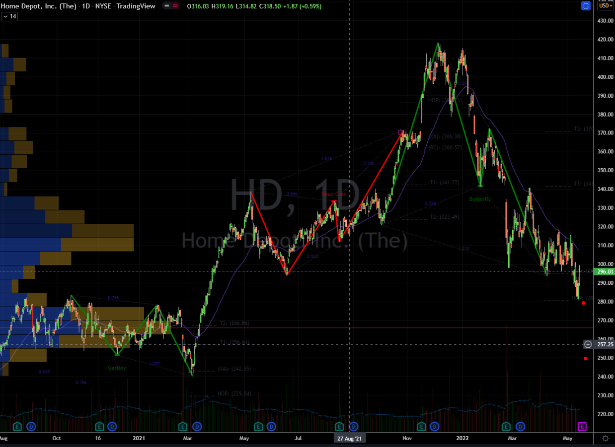
Task: Open earnings marker above the '16' date label
Action: tap(99, 426)
